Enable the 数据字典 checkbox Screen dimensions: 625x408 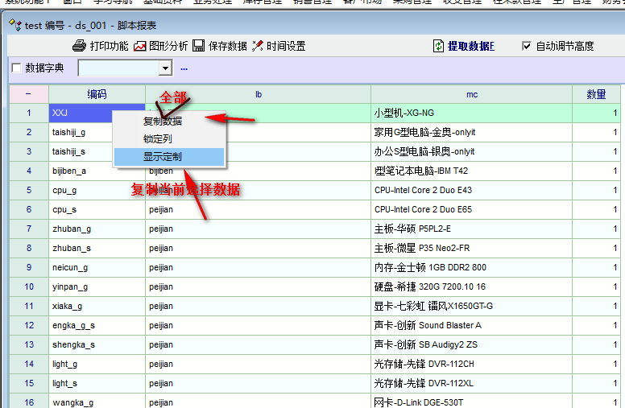(x=16, y=68)
